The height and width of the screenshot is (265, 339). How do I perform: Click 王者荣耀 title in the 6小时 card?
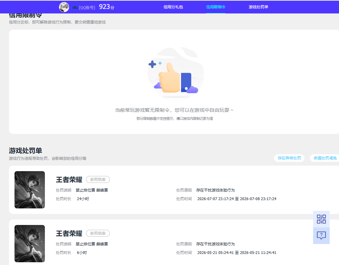69,234
